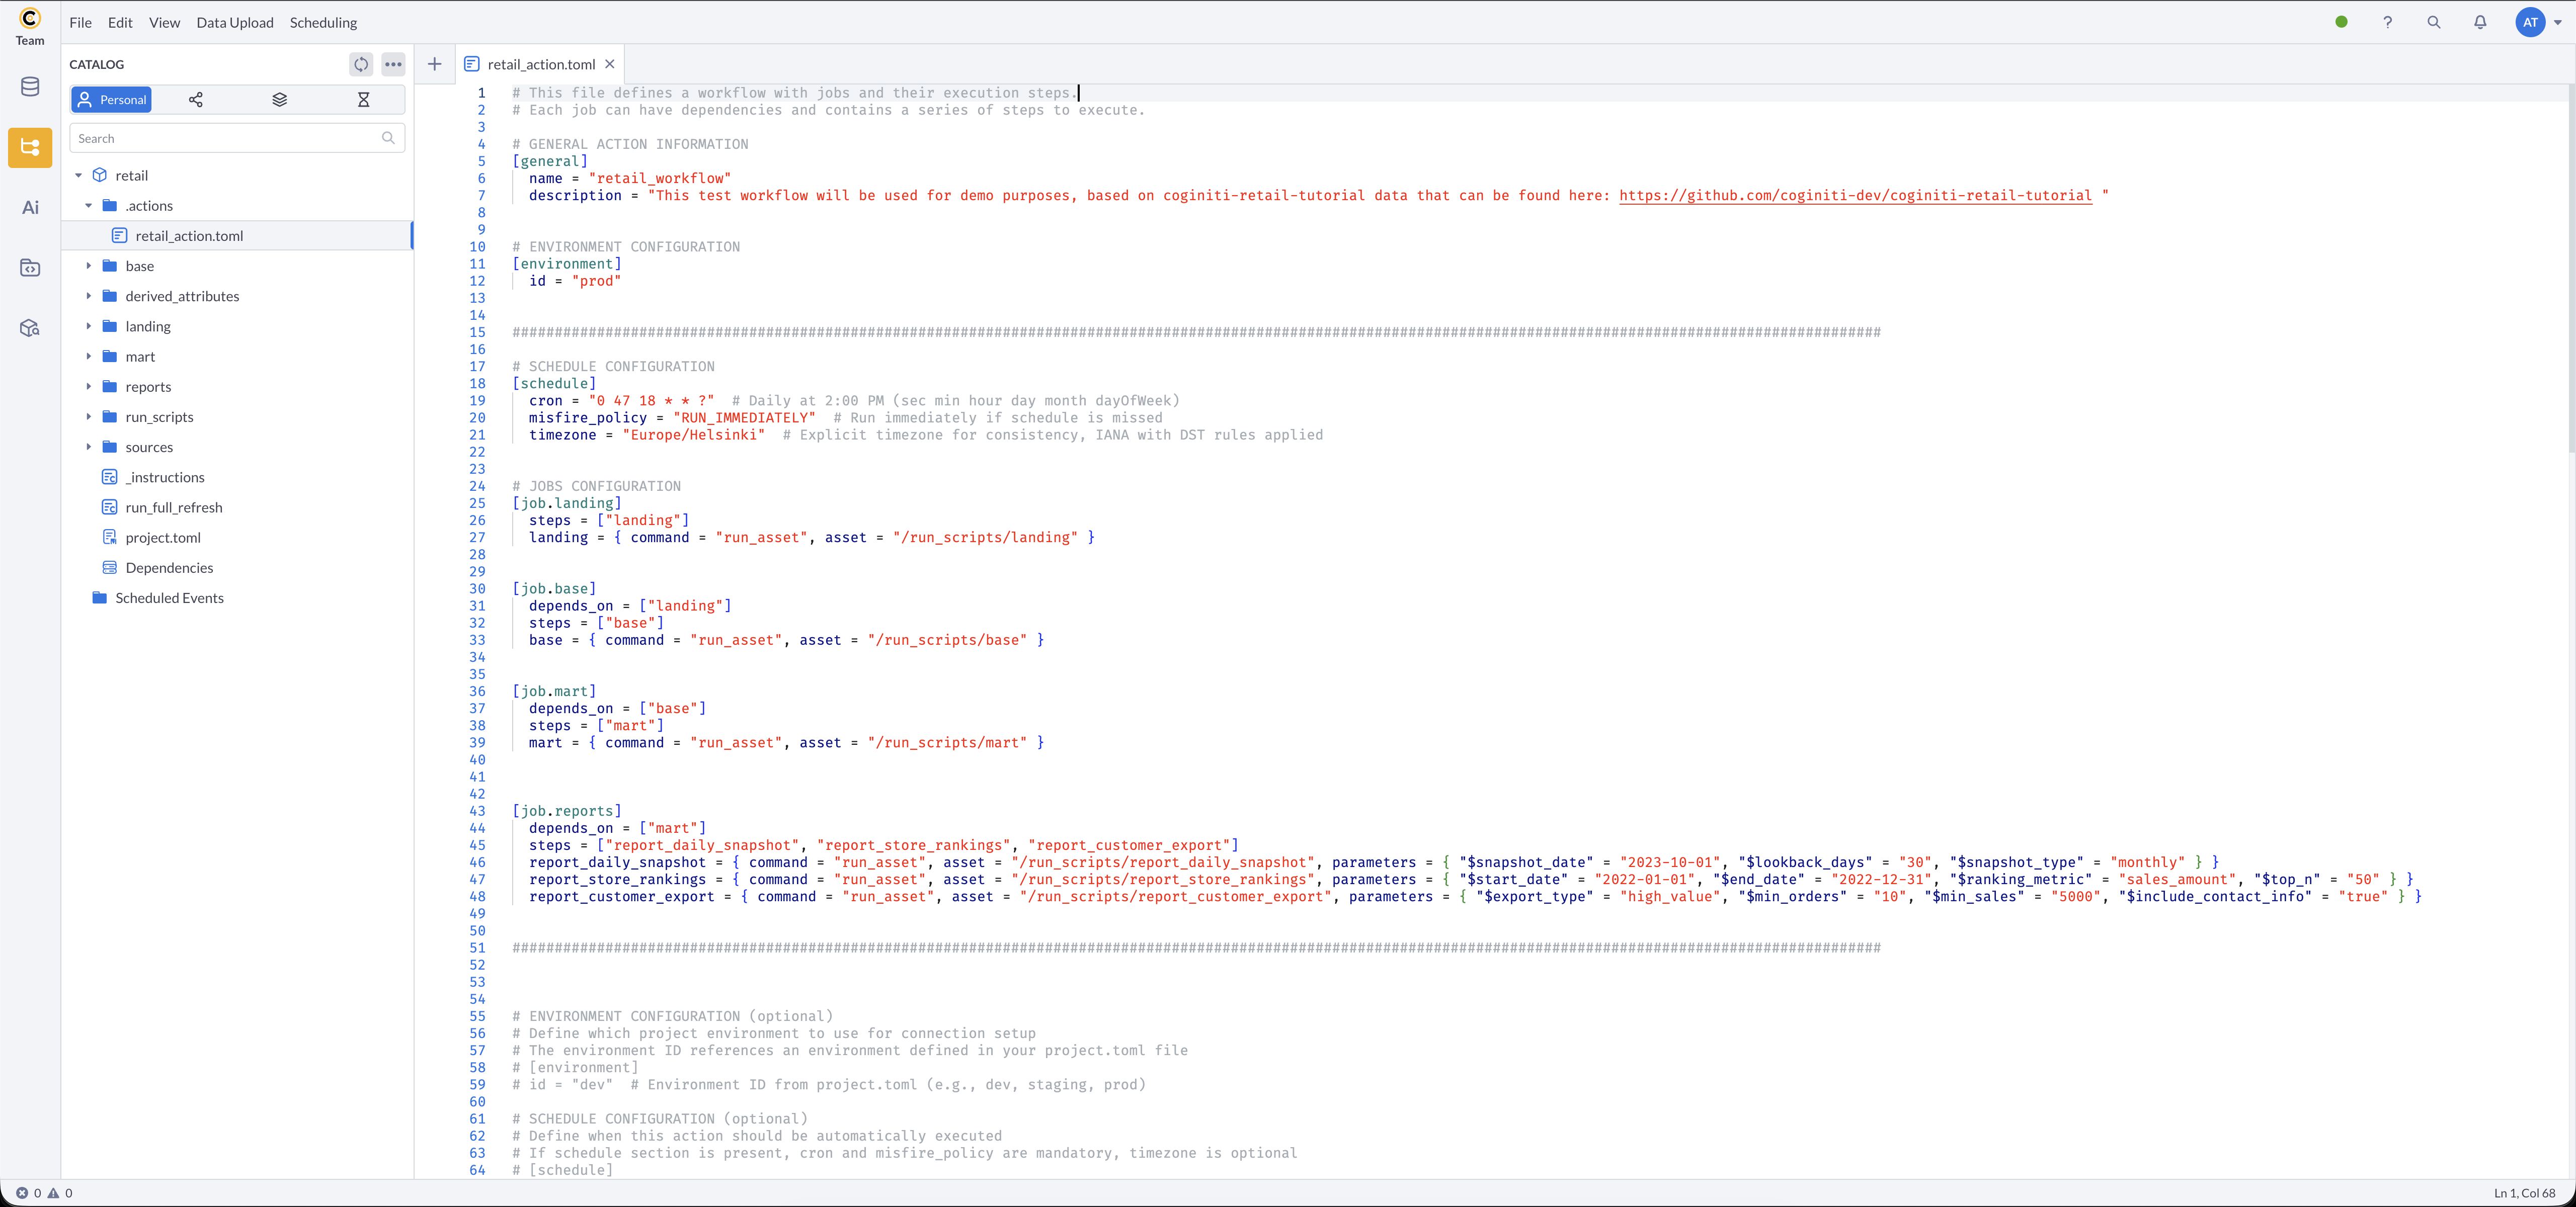
Task: Open the Scheduling menu
Action: pos(322,22)
